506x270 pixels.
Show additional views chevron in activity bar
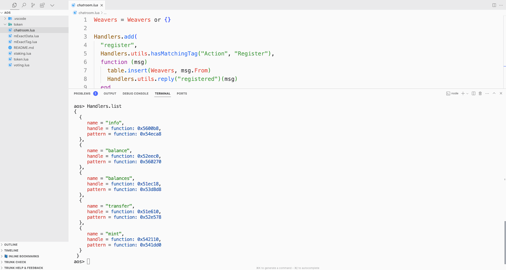coord(52,5)
